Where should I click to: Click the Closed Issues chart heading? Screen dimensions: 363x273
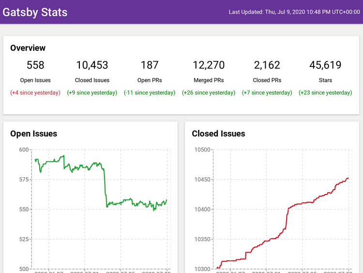click(x=218, y=134)
